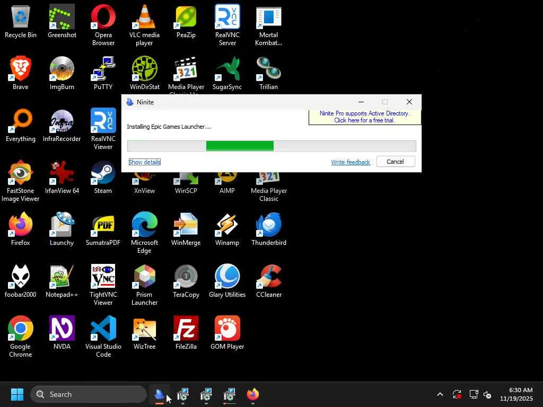543x407 pixels.
Task: Open IrfanView 64 shortcut
Action: tap(62, 177)
